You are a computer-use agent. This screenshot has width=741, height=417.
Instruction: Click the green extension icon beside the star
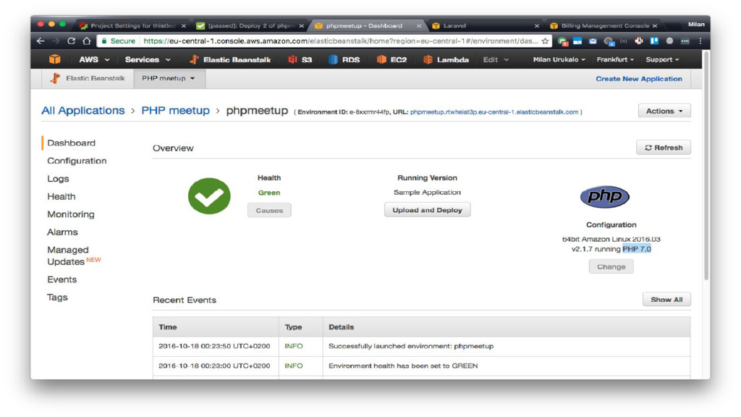(562, 41)
